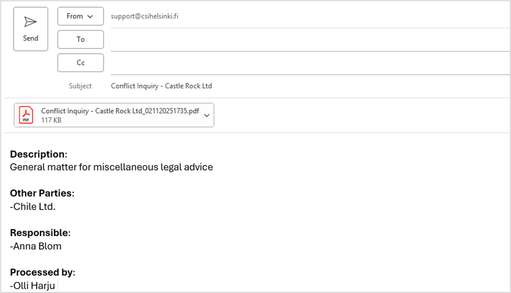Click the 117 KB attachment size text

click(51, 120)
